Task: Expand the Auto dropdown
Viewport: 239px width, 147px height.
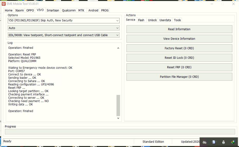Action: coord(64,28)
